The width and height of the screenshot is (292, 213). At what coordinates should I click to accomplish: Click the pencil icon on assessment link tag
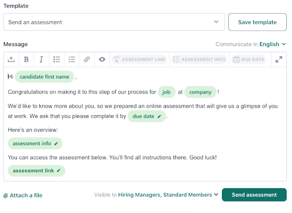point(59,171)
